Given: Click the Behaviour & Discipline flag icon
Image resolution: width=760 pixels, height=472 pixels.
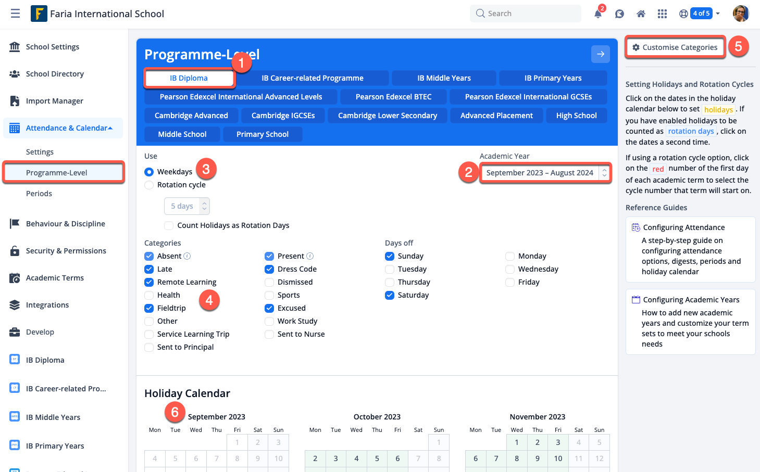Looking at the screenshot, I should coord(15,224).
